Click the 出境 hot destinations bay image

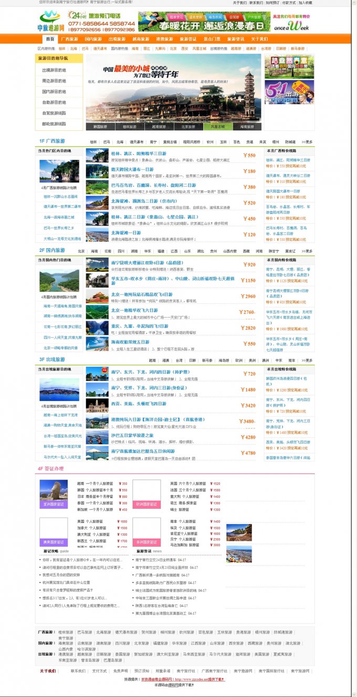(x=59, y=389)
